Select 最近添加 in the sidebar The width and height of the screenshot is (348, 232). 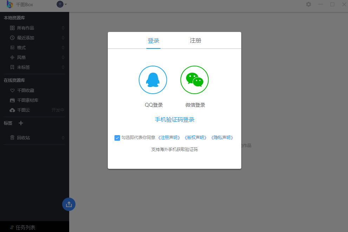(x=35, y=38)
